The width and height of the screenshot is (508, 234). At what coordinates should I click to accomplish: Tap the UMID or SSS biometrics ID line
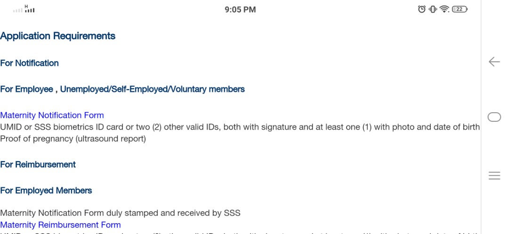click(240, 127)
